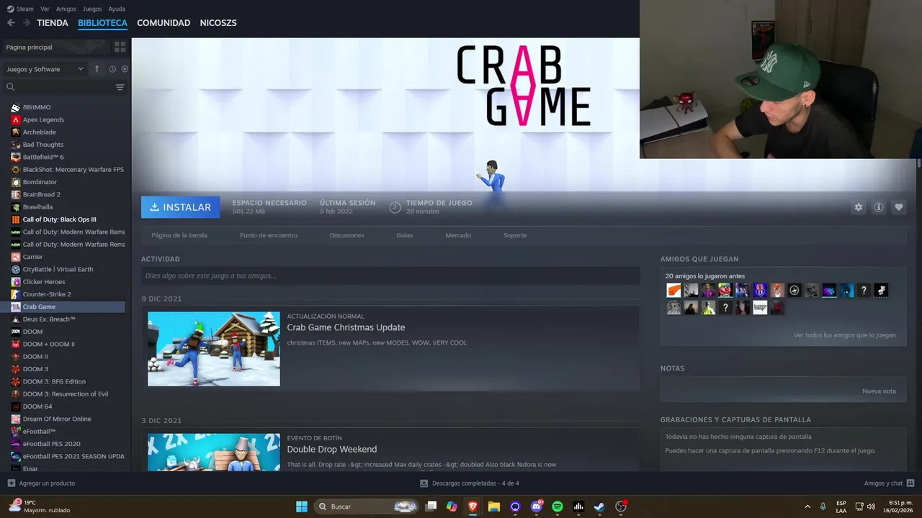Open the Ver menu
The width and height of the screenshot is (922, 518).
click(x=45, y=9)
